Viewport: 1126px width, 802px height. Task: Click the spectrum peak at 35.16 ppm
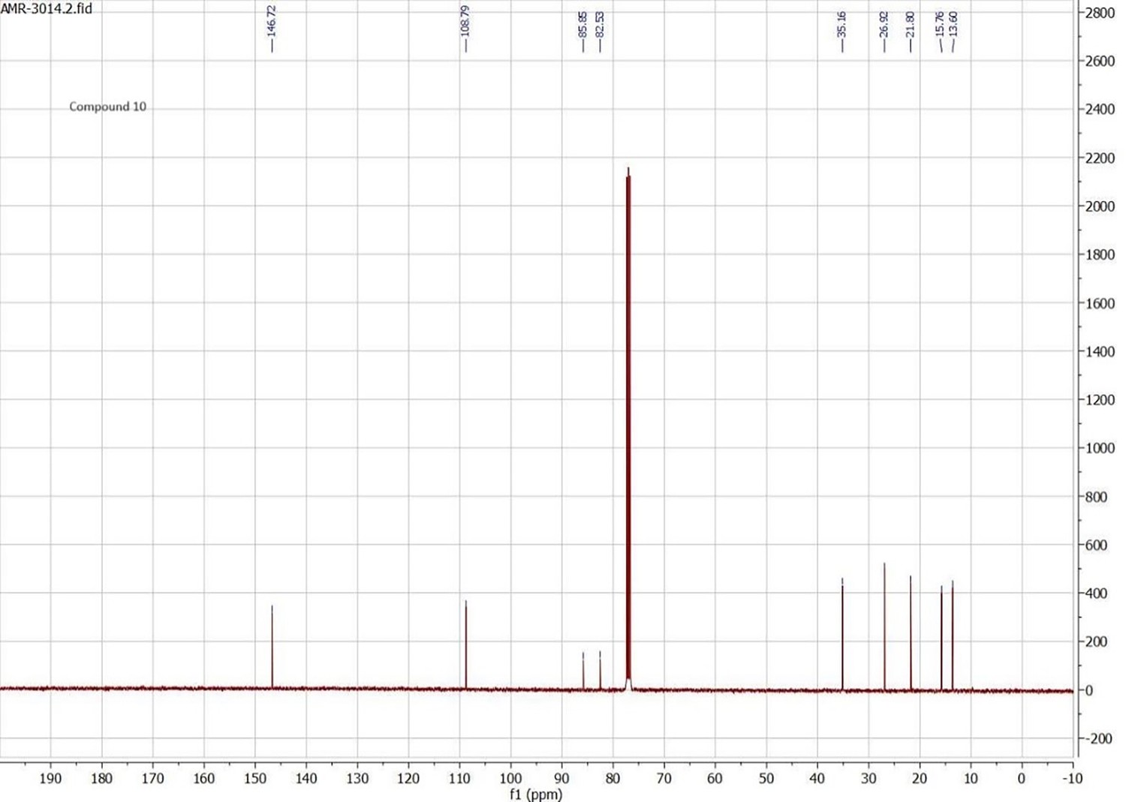(x=842, y=633)
